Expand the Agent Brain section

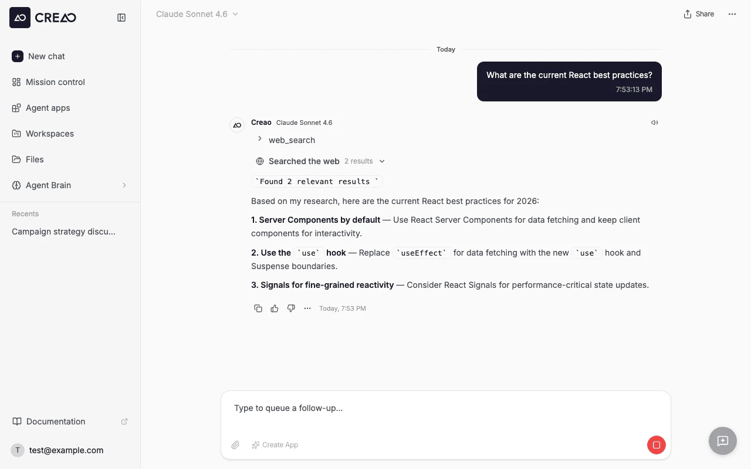tap(49, 185)
